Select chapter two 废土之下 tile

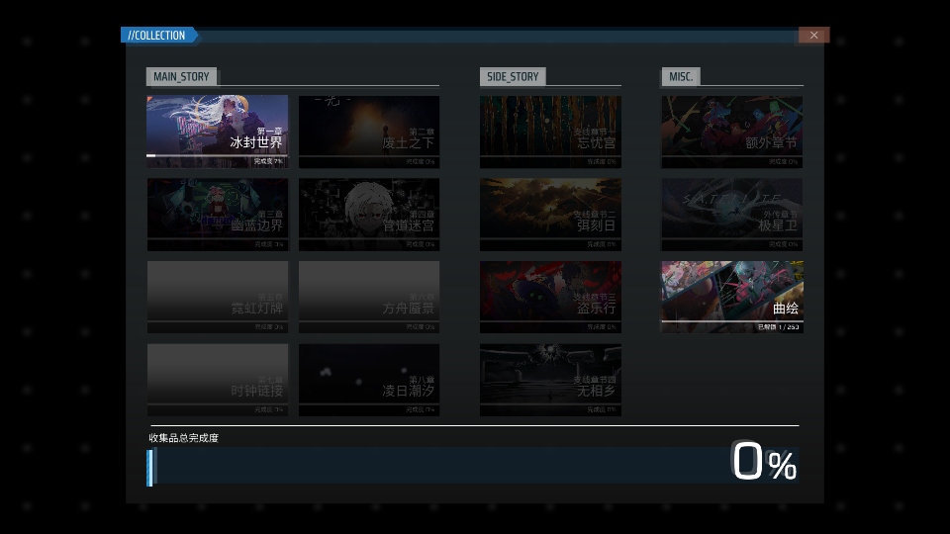(x=368, y=131)
